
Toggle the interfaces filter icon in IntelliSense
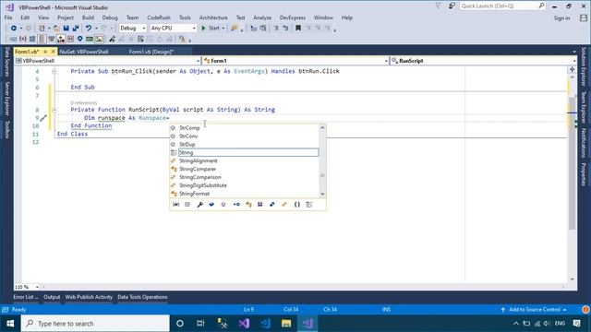pyautogui.click(x=236, y=205)
